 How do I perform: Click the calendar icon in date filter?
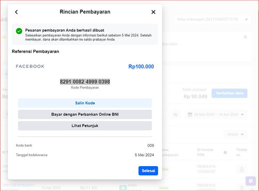coord(190,114)
